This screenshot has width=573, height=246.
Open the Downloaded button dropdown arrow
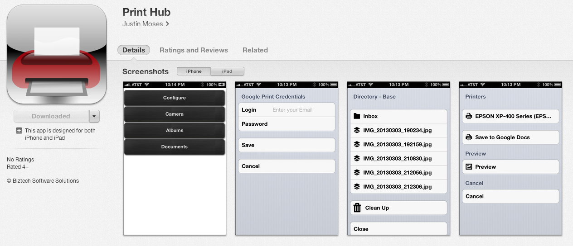point(94,116)
